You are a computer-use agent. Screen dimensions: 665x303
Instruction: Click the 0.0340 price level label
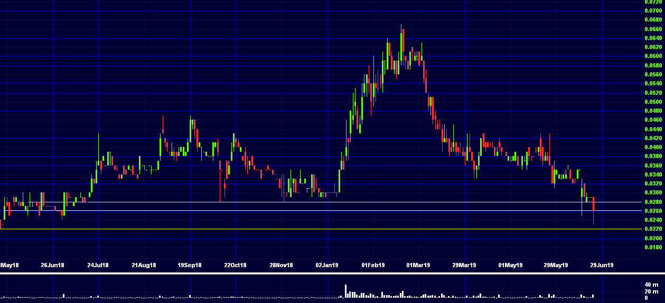pyautogui.click(x=653, y=174)
